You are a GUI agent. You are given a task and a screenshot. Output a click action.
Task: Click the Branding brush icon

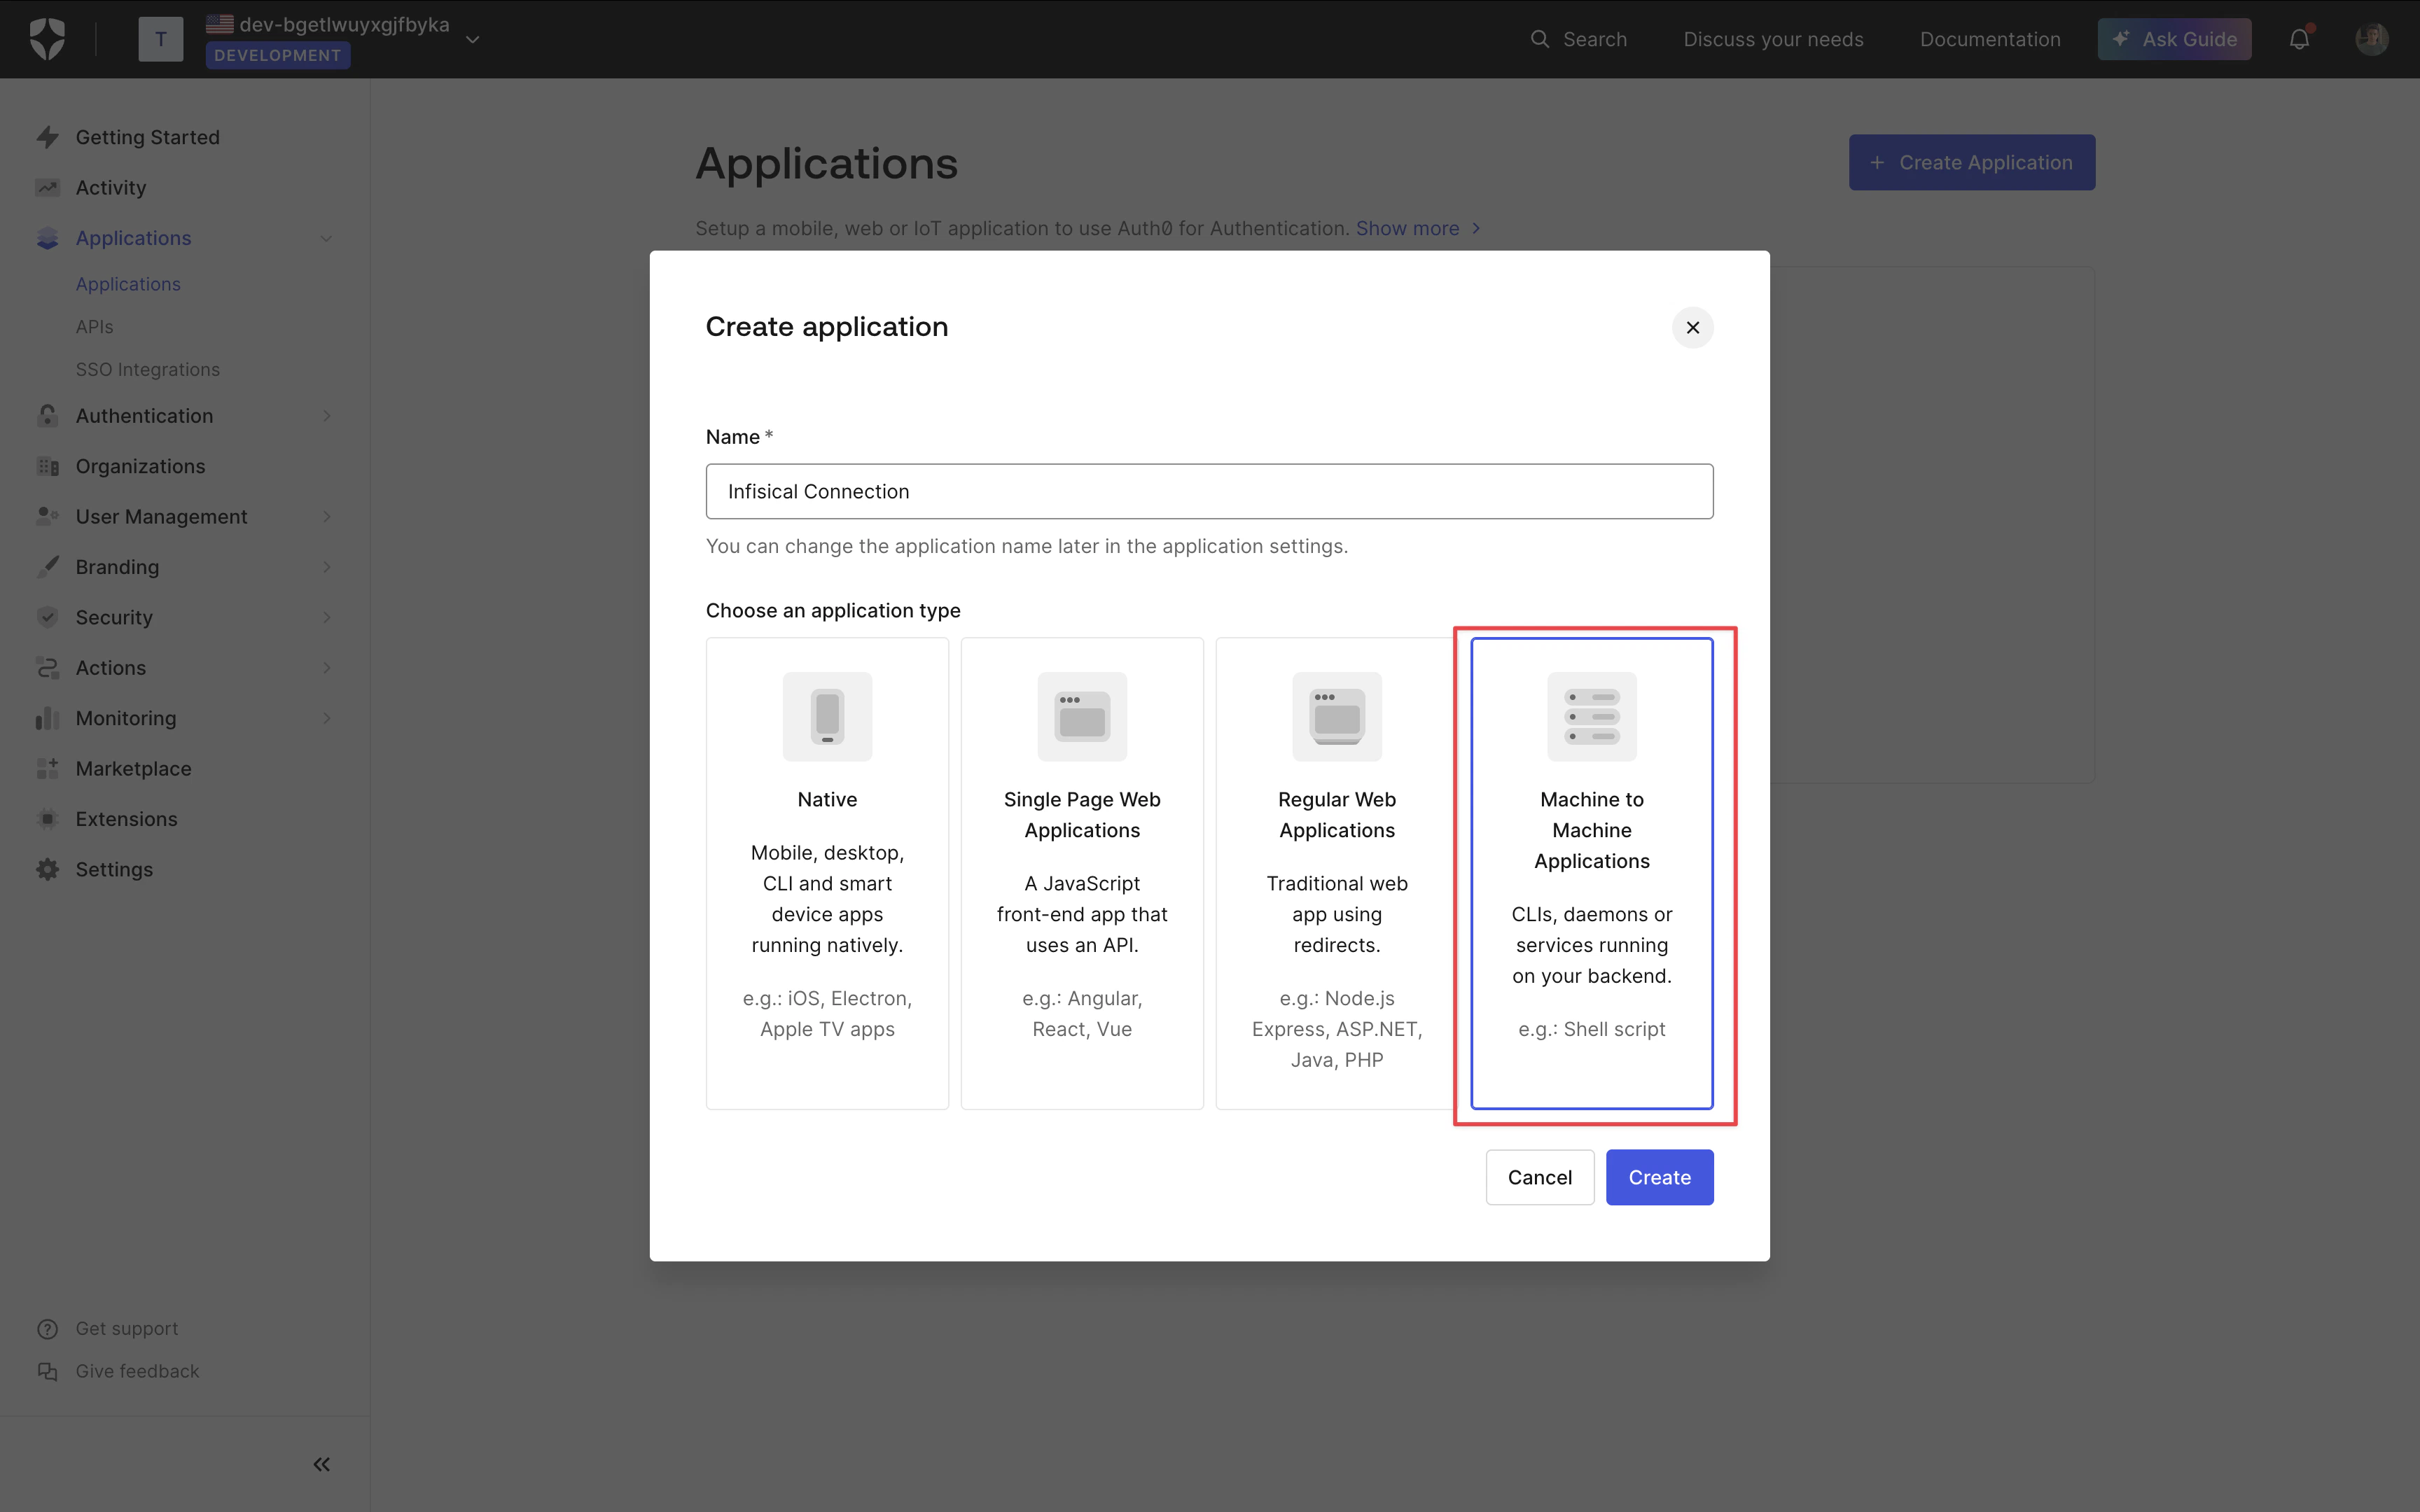click(x=47, y=567)
